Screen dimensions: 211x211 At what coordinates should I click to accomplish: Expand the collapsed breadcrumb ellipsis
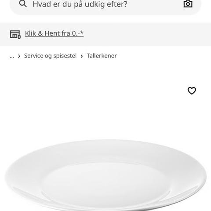12,56
